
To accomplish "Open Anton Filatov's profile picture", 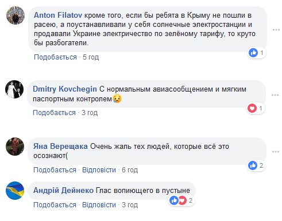I will point(16,15).
